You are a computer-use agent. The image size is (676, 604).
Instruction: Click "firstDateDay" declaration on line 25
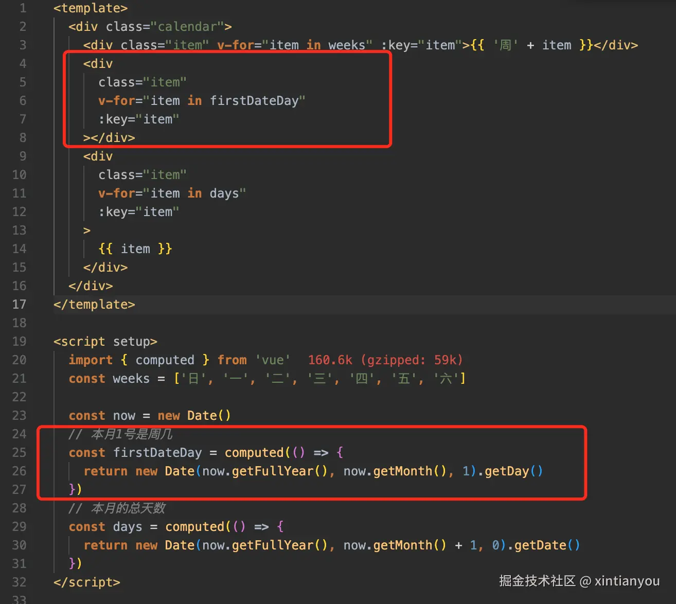coord(157,453)
